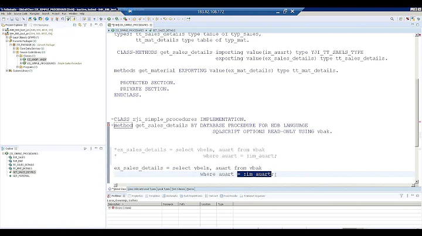The width and height of the screenshot is (422, 236).
Task: Click the search magnifier icon at toolbar right
Action: (392, 19)
